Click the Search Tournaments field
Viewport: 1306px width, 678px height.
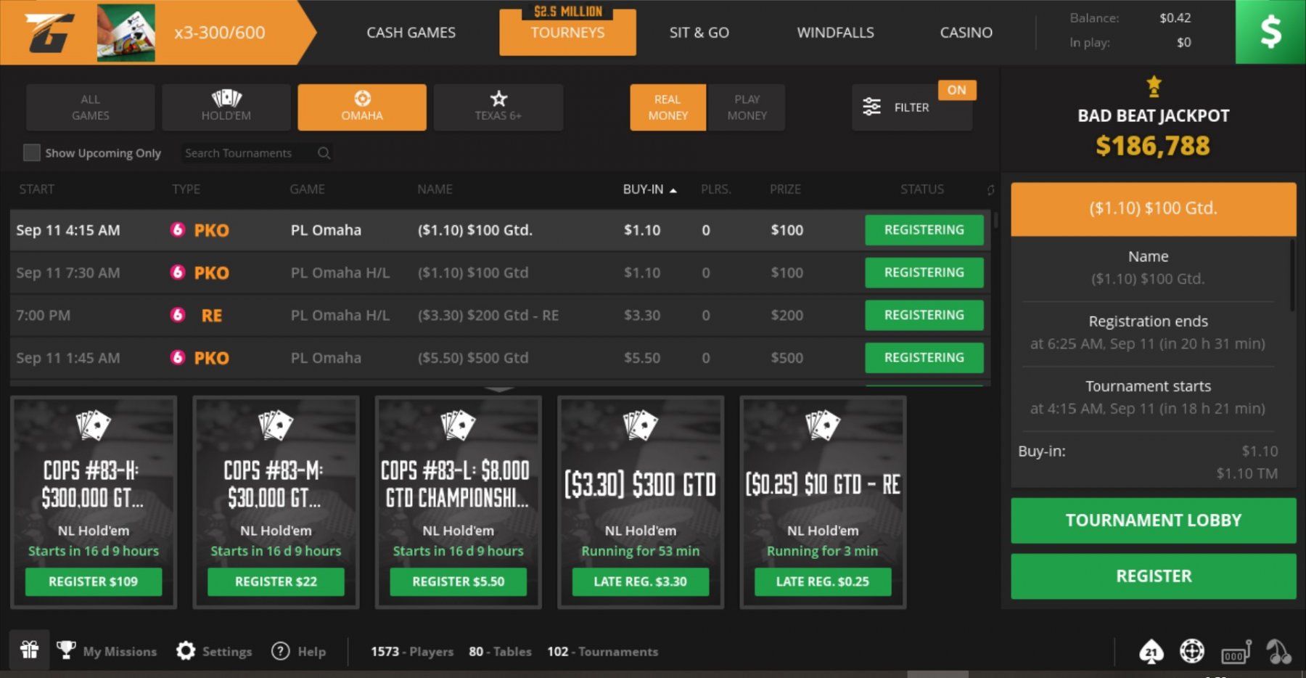pyautogui.click(x=247, y=153)
